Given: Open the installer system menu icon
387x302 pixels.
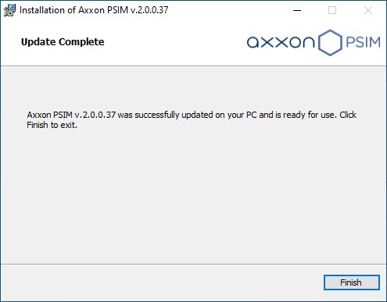Looking at the screenshot, I should (9, 10).
